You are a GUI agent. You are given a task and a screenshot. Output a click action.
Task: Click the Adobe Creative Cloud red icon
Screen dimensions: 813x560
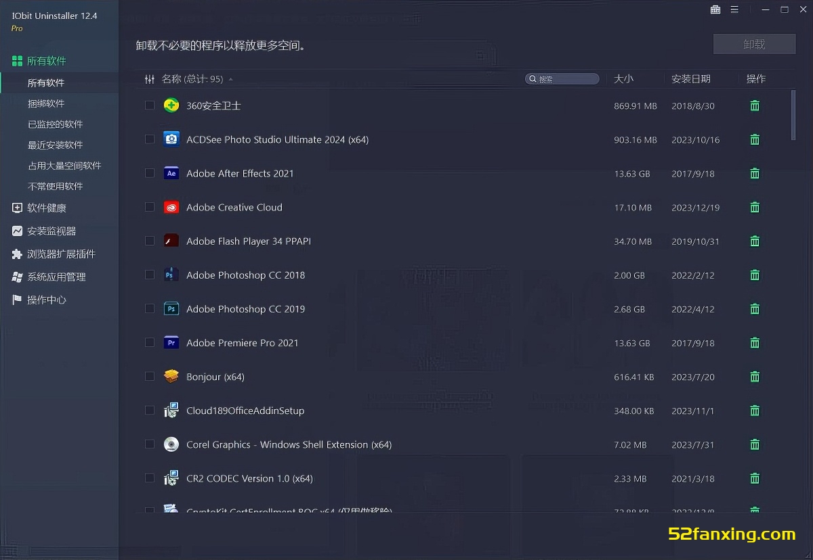[171, 207]
